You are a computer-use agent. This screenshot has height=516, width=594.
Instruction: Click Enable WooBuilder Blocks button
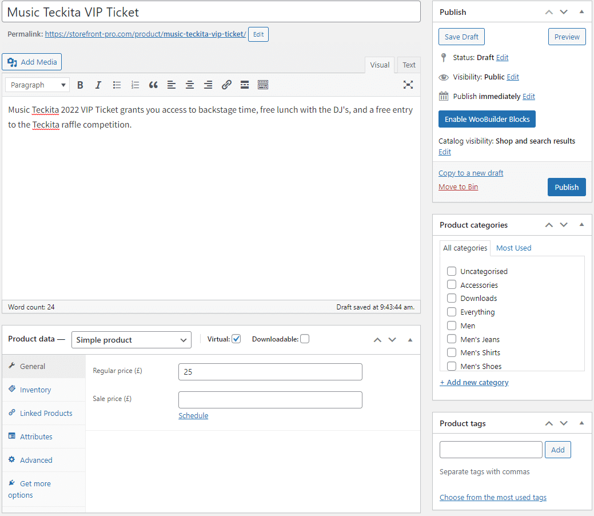(x=487, y=119)
